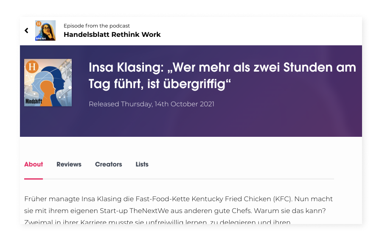
Task: Switch to the Reviews tab
Action: pos(69,164)
